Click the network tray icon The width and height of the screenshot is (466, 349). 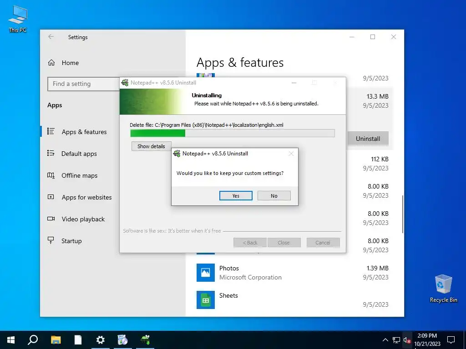[x=396, y=340]
